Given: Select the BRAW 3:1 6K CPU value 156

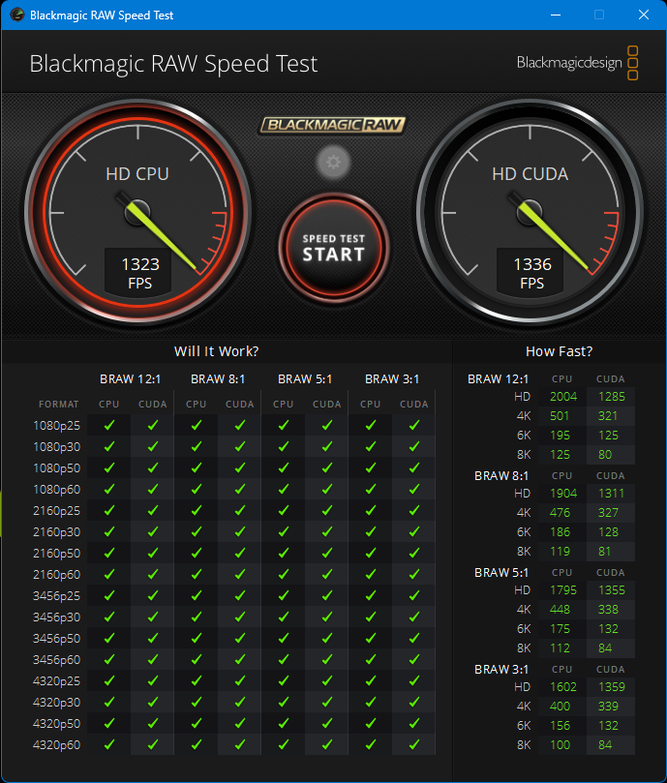Looking at the screenshot, I should tap(560, 726).
